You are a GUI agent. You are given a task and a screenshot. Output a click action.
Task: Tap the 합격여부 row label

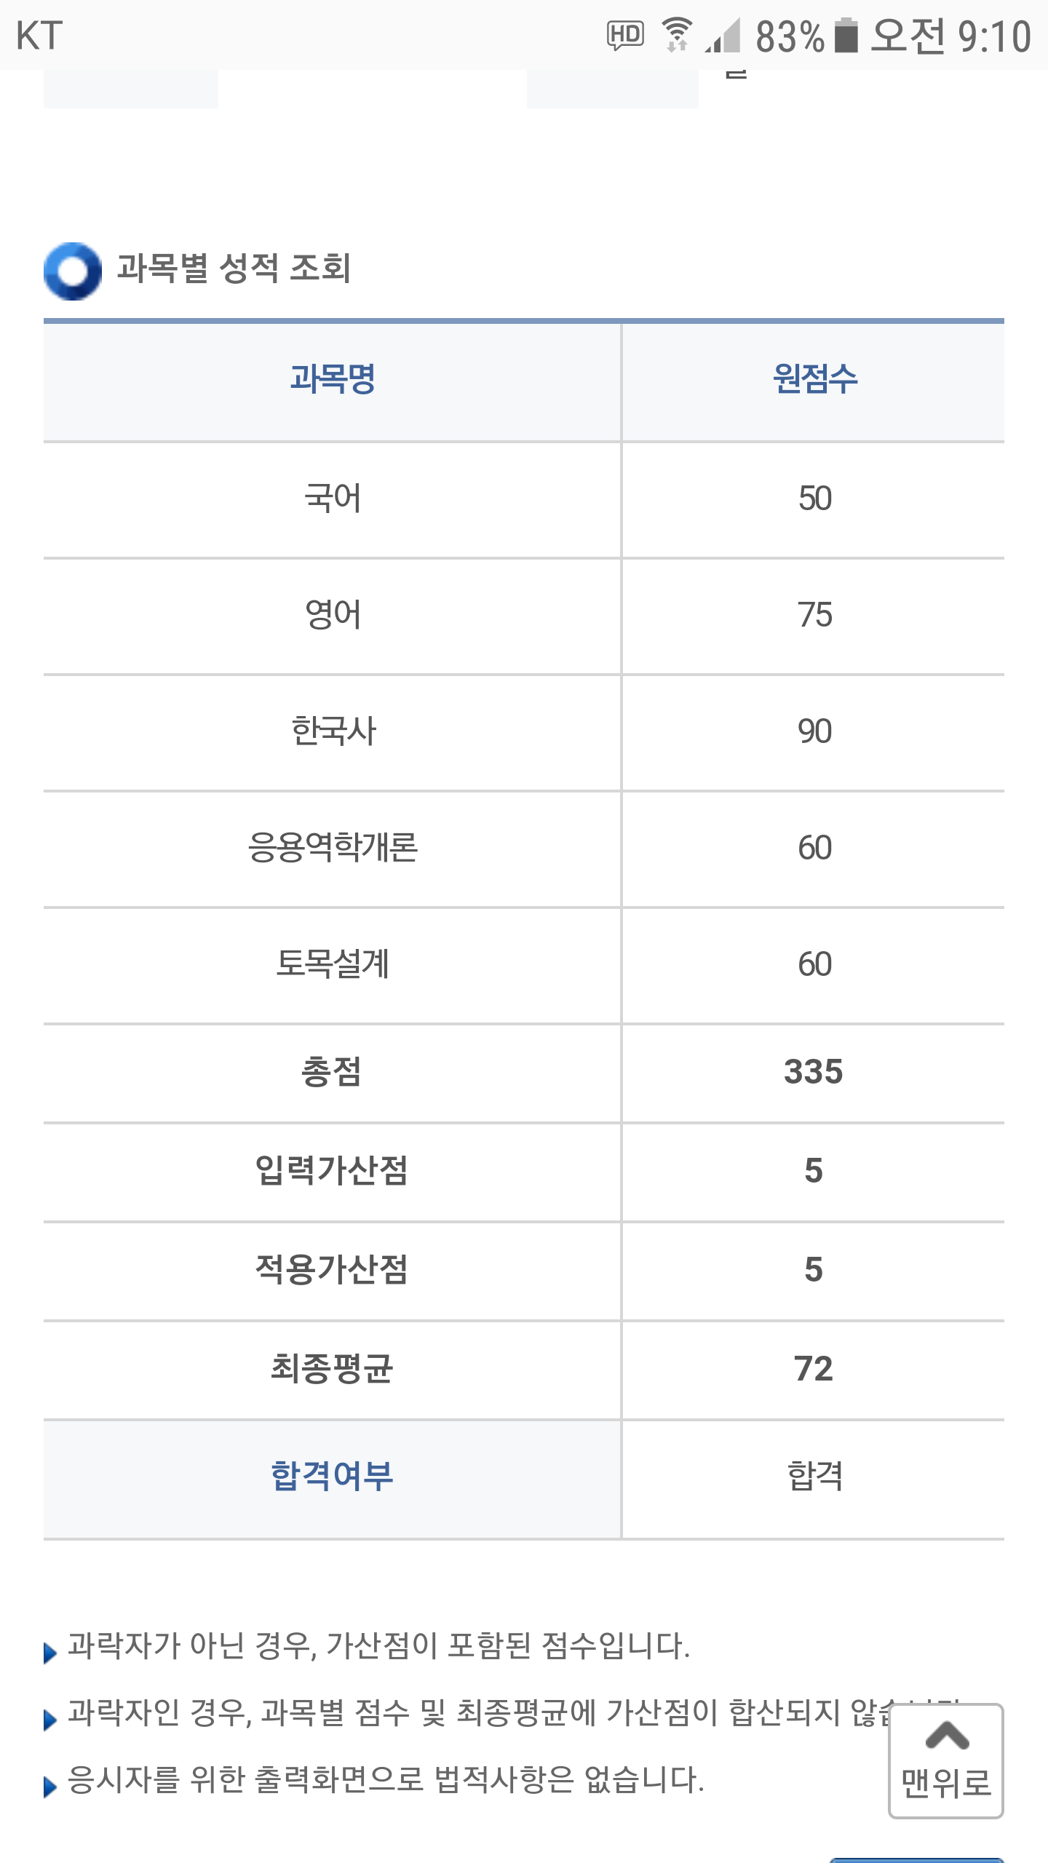click(x=333, y=1477)
